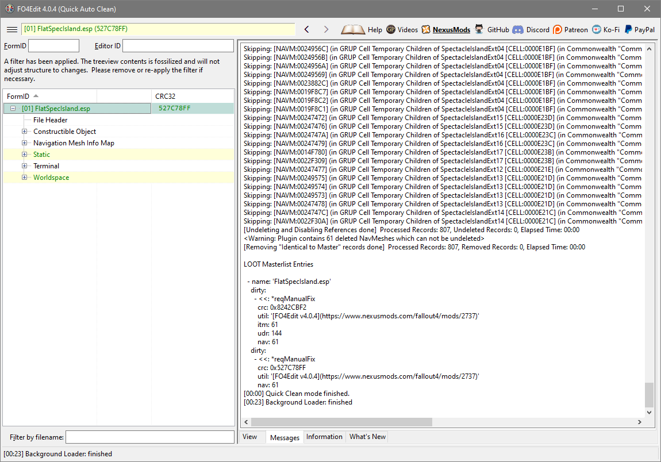661x462 pixels.
Task: Expand the Worldspace tree node
Action: [x=25, y=178]
